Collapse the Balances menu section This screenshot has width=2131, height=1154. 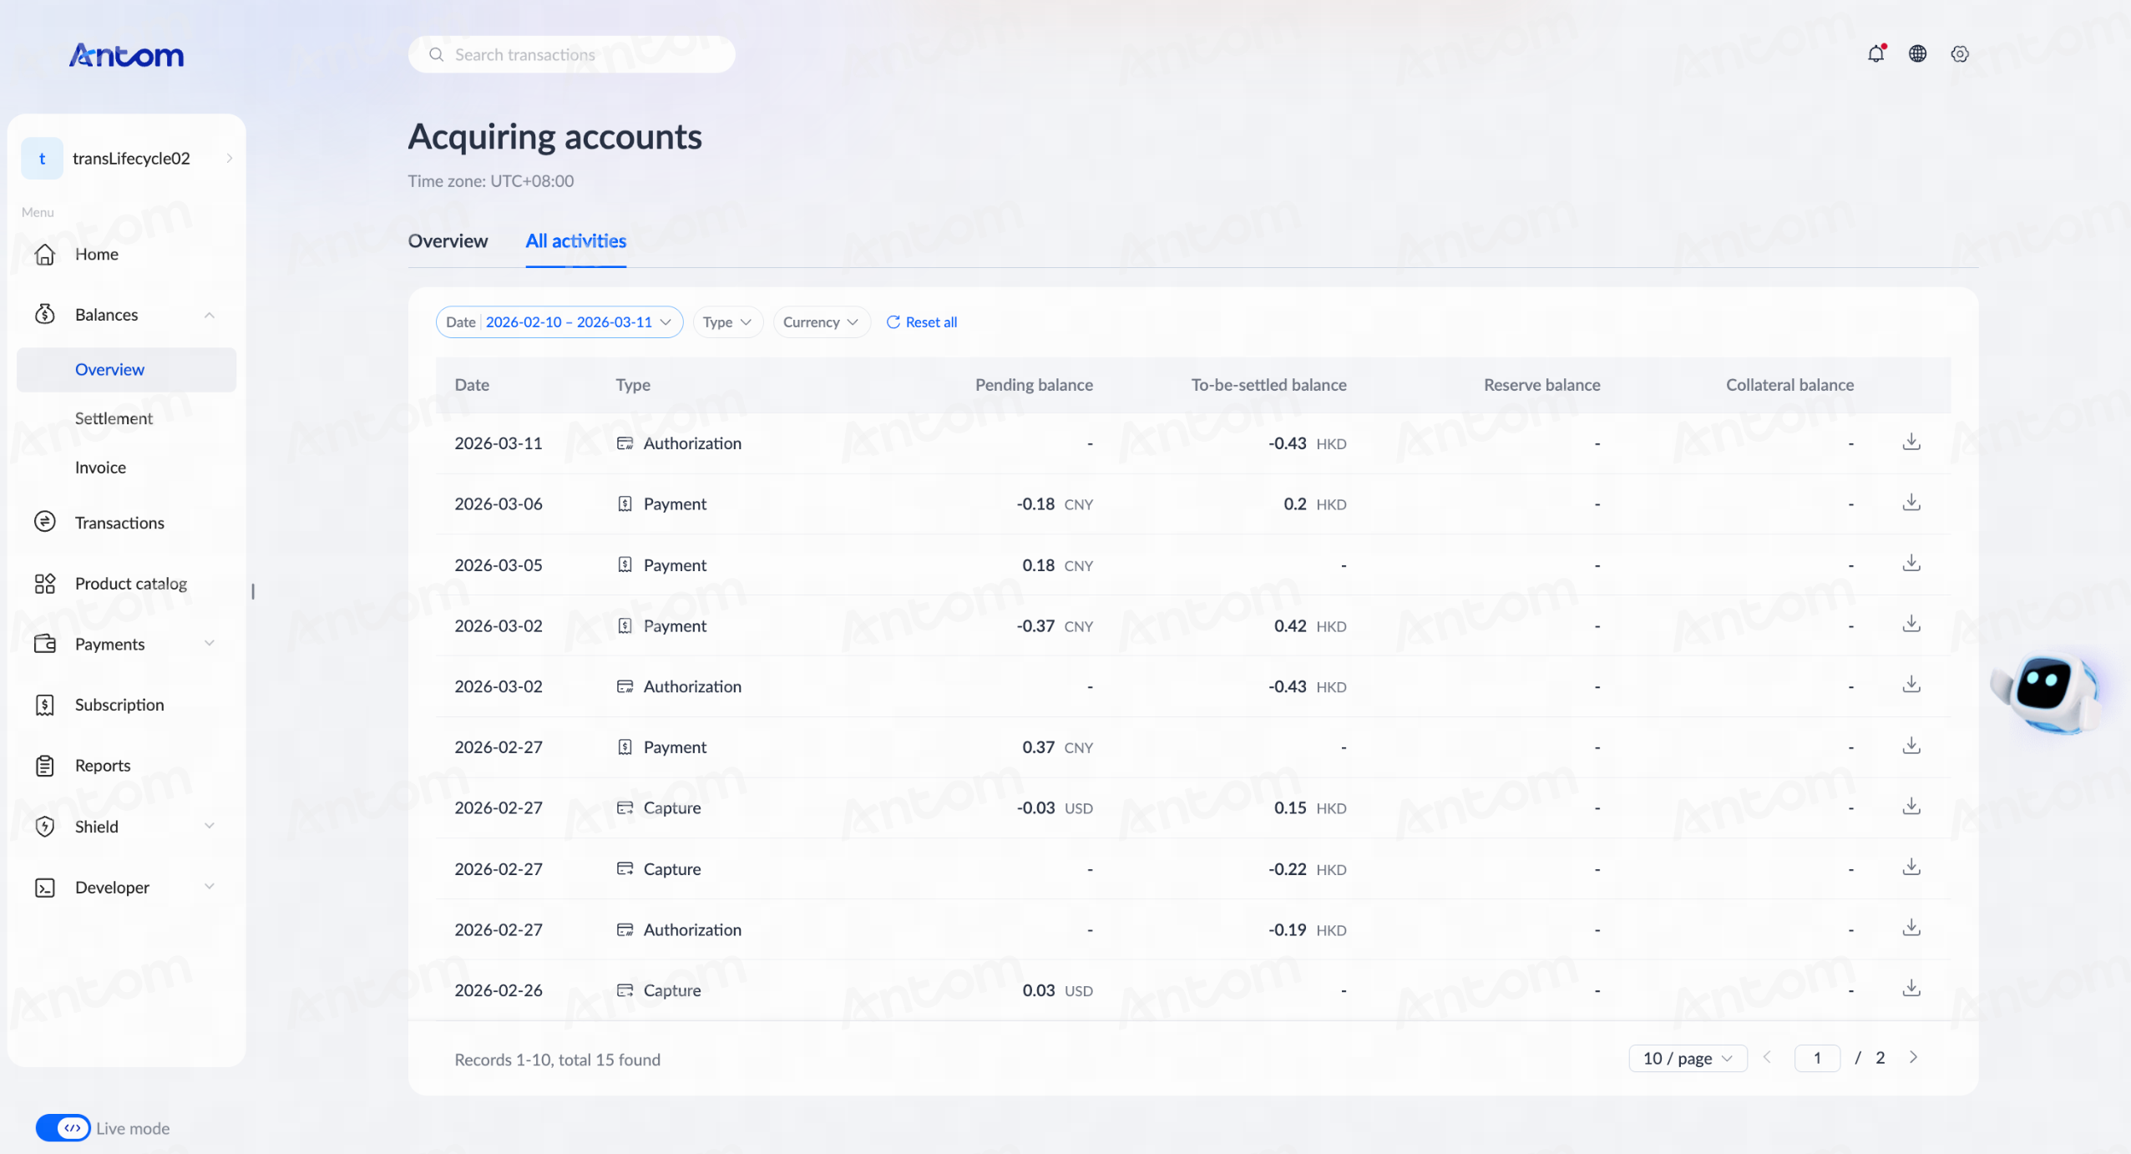click(x=209, y=315)
